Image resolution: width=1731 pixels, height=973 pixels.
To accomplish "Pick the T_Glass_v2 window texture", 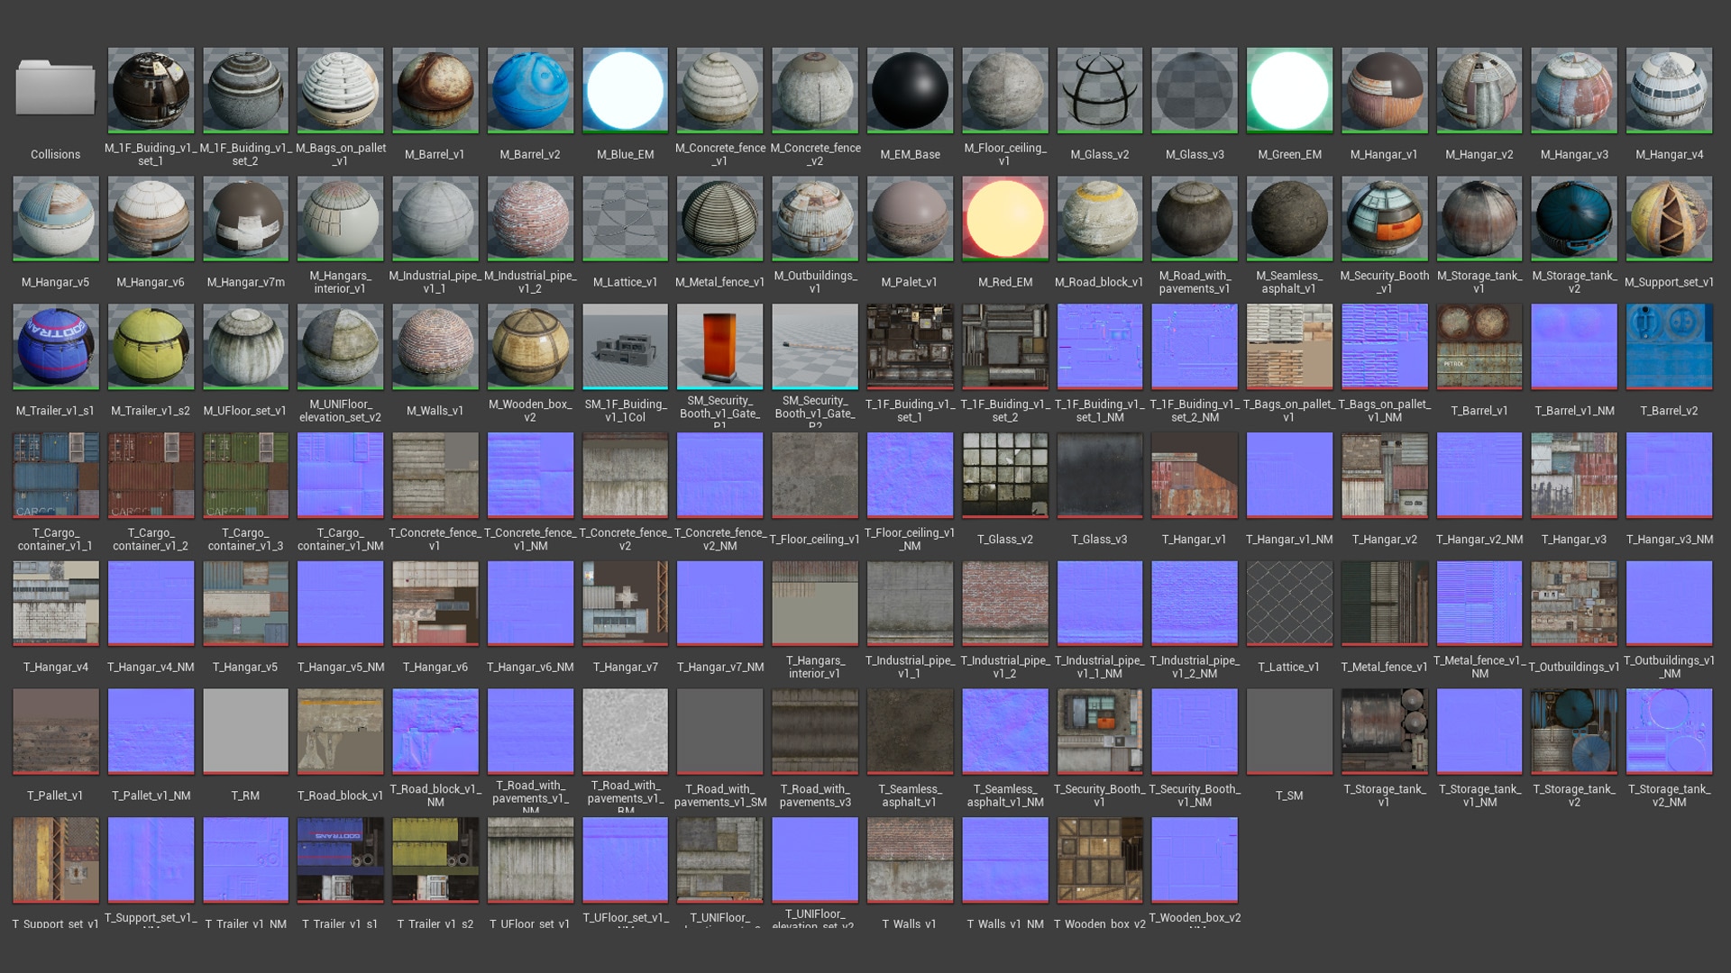I will click(x=1004, y=475).
